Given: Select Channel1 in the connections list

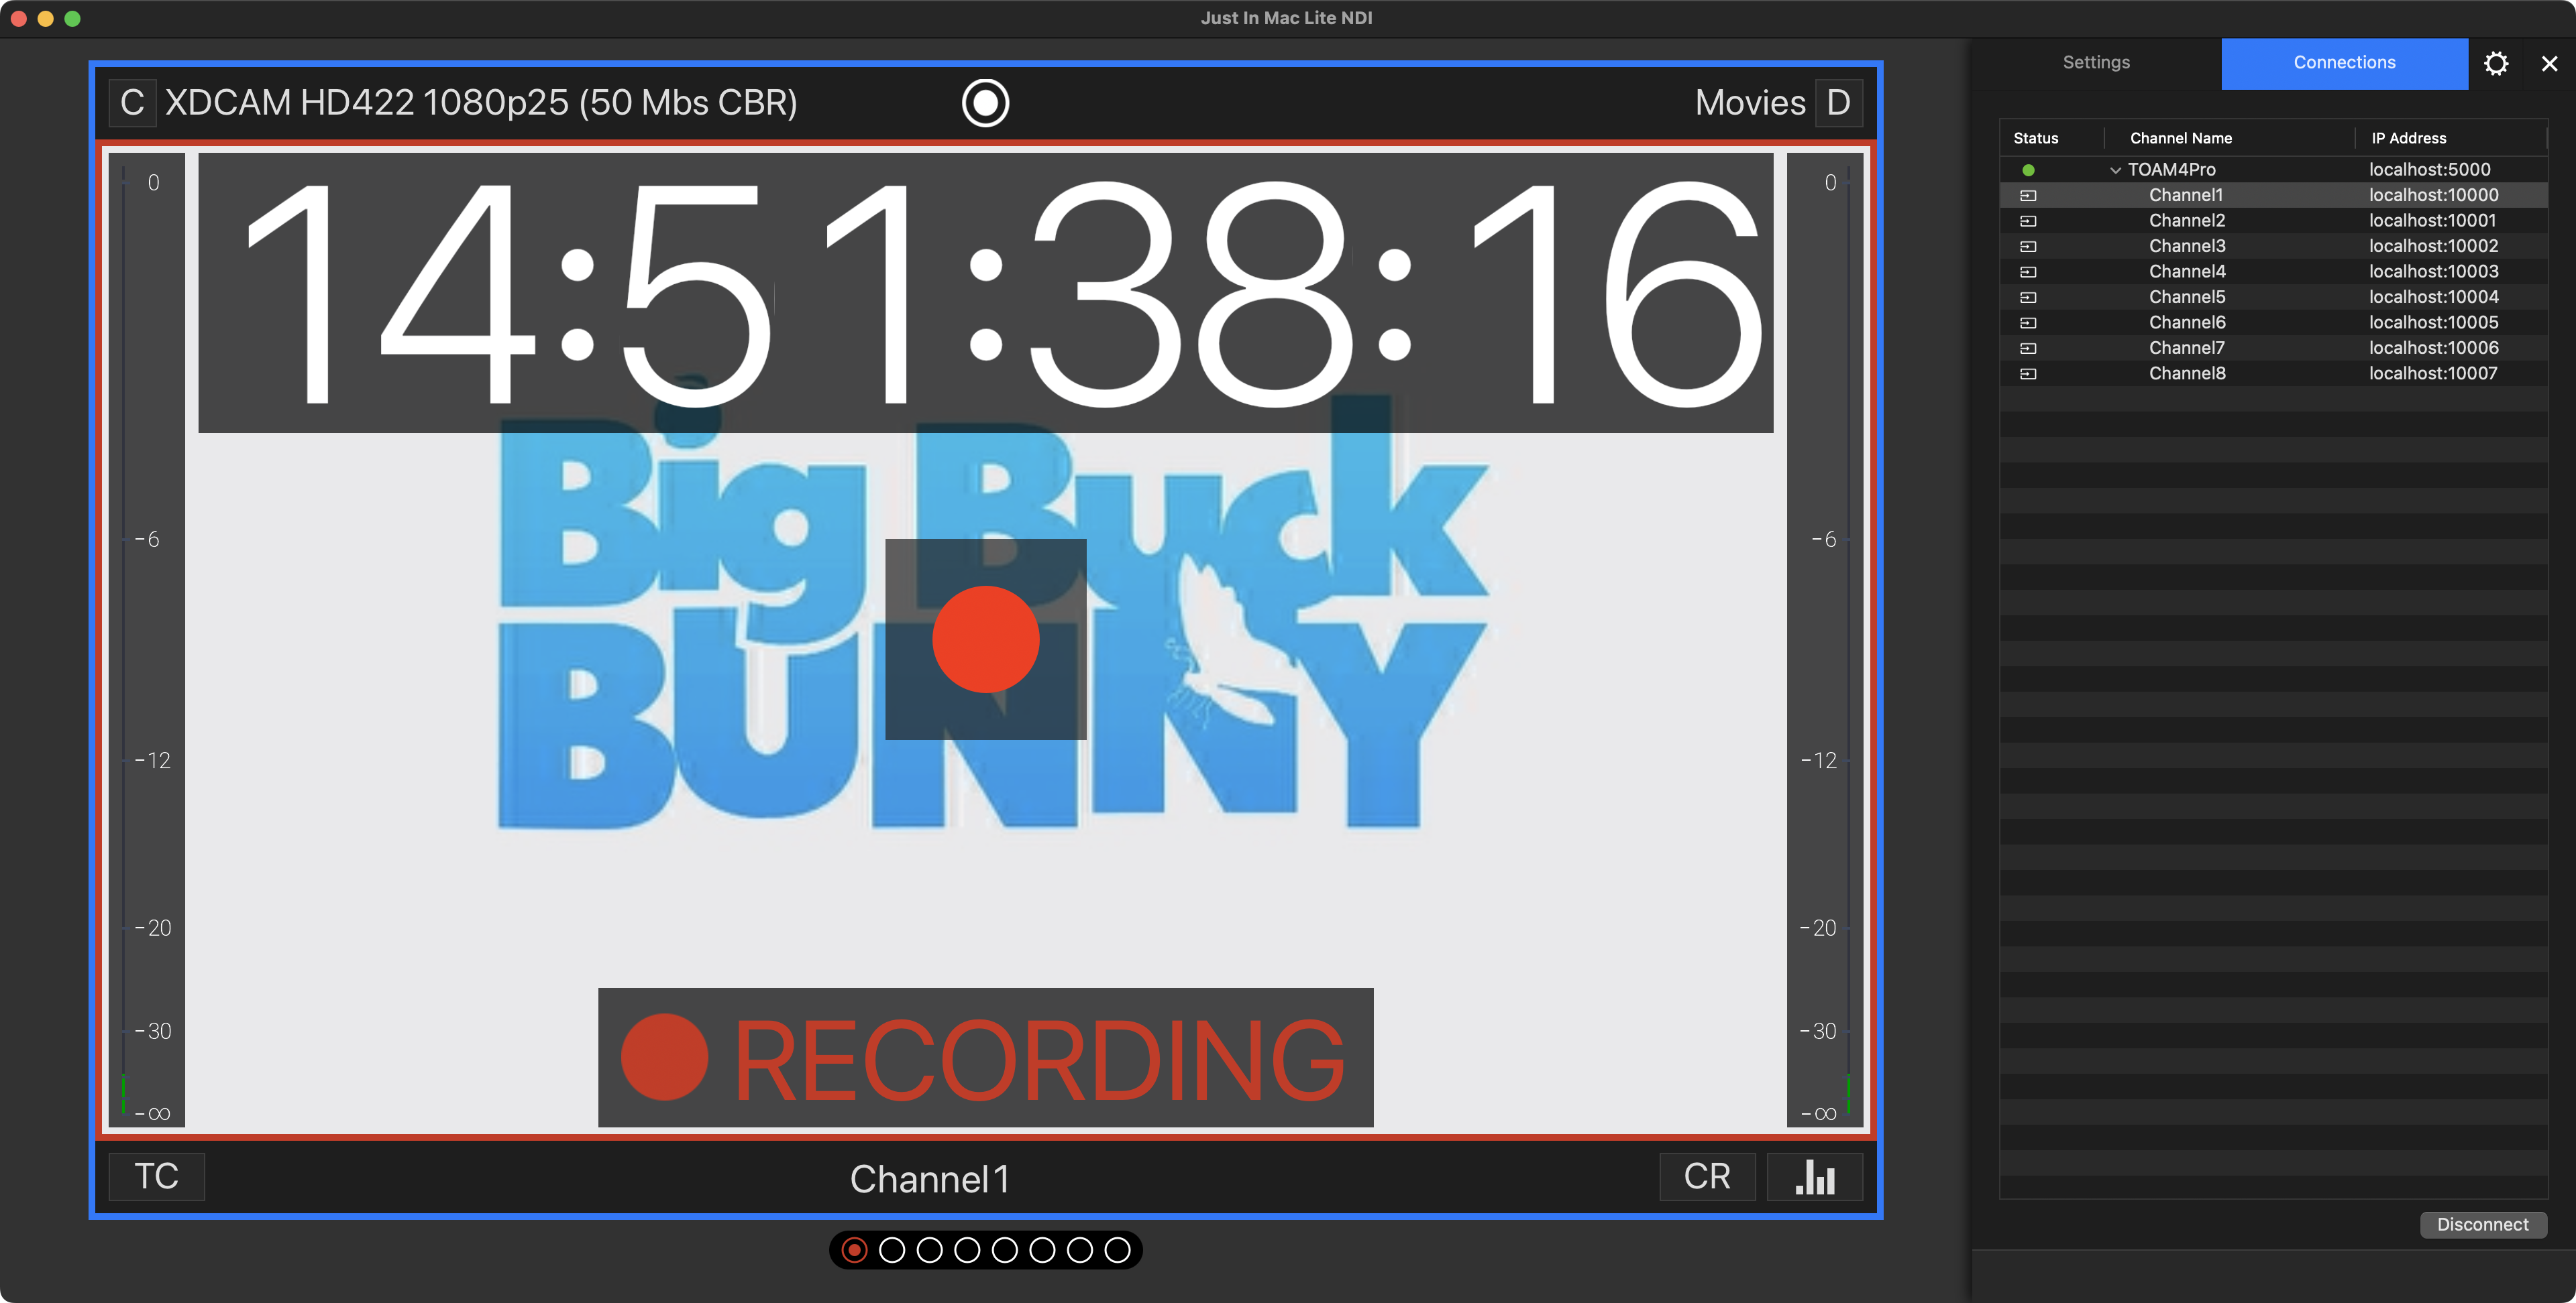Looking at the screenshot, I should pos(2273,195).
